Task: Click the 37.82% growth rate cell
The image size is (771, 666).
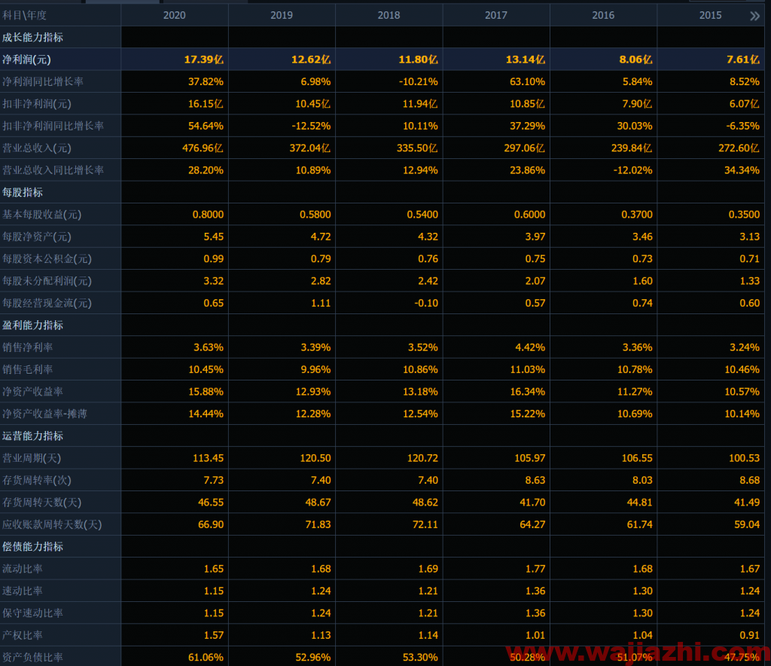Action: pos(206,81)
